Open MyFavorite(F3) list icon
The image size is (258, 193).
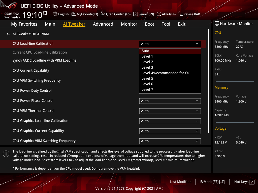[74, 14]
